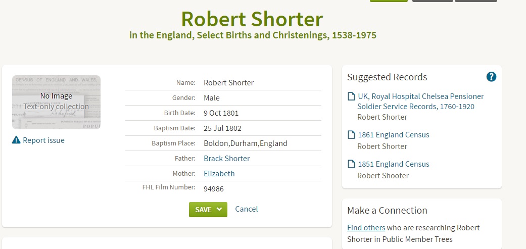This screenshot has height=249, width=526.
Task: Click the warning triangle icon beside Report issue
Action: pos(16,140)
